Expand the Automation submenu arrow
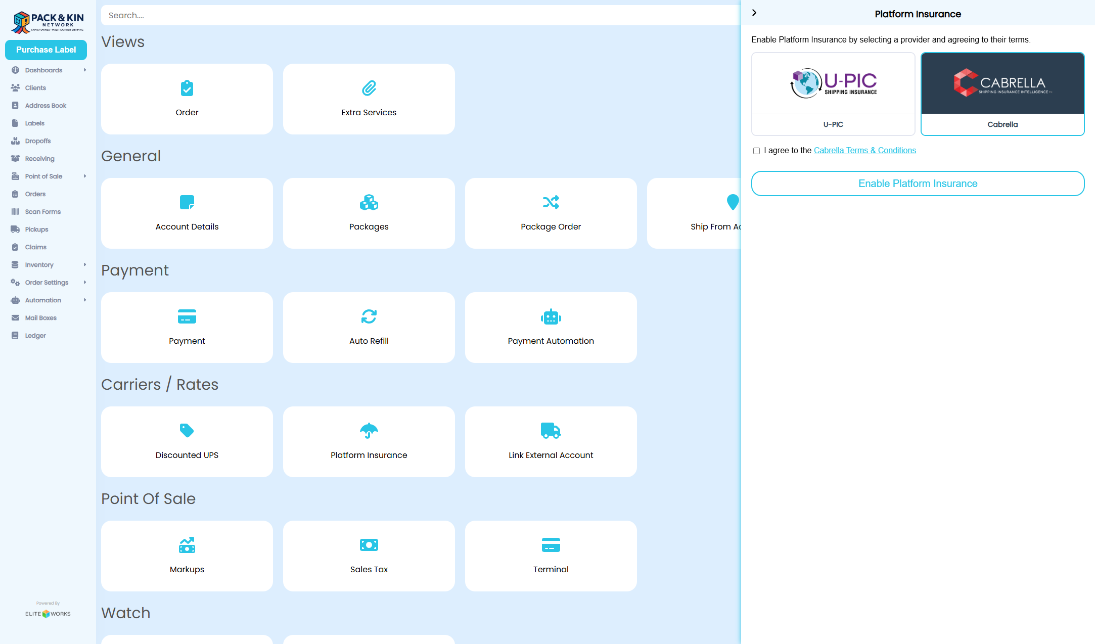The width and height of the screenshot is (1095, 644). (85, 300)
